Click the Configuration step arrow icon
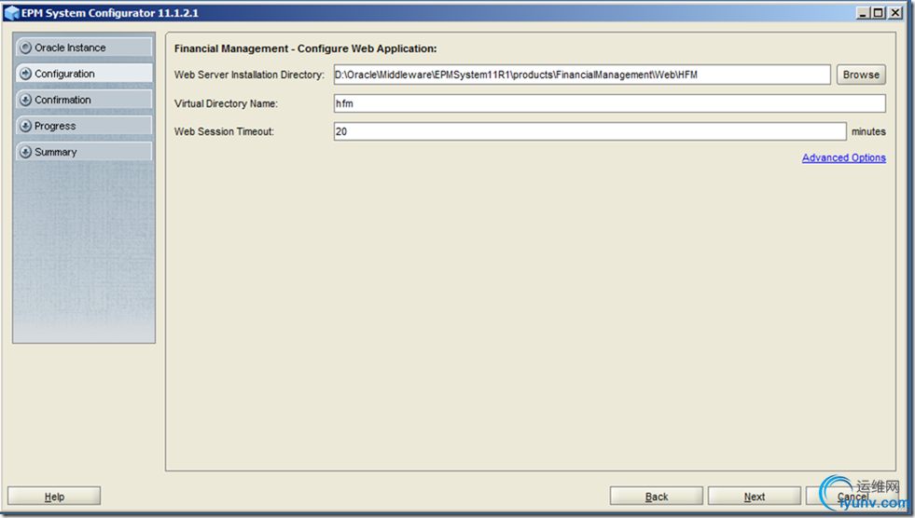The image size is (915, 518). pos(26,74)
